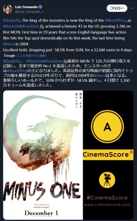The width and height of the screenshot is (137, 221).
Task: Click the による英語からの翻訳 translation link
Action: click(31, 56)
